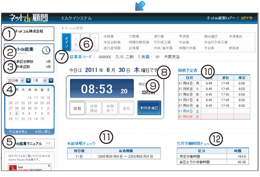Open the 予定表 menu item
This screenshot has width=260, height=177.
pyautogui.click(x=209, y=48)
